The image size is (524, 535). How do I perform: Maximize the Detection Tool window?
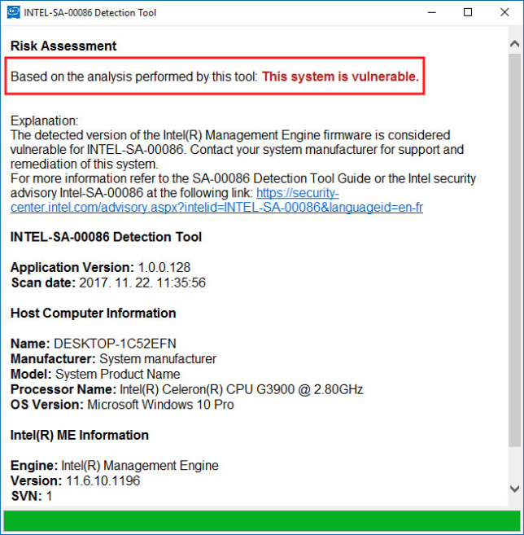[468, 13]
